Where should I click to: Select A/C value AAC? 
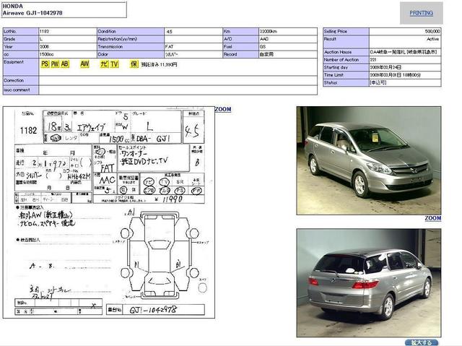coord(264,39)
